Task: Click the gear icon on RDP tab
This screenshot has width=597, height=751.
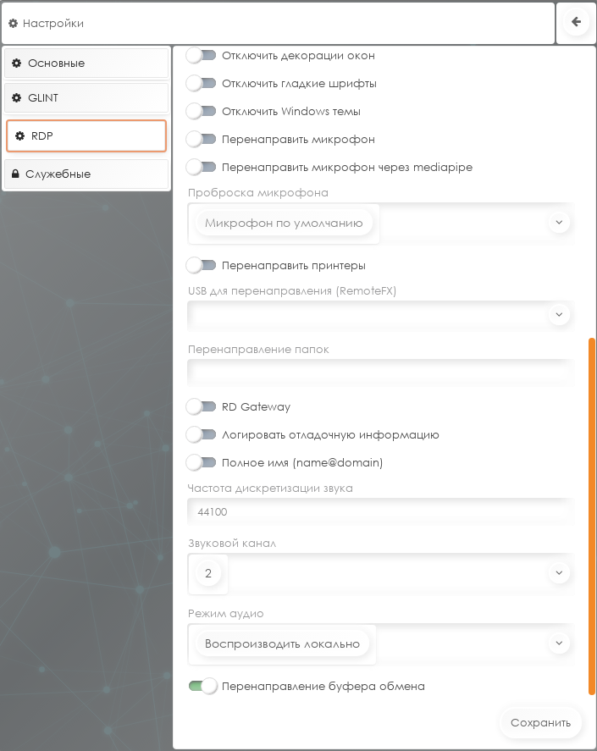Action: tap(20, 136)
